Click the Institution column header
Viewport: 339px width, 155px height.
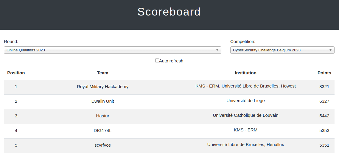245,73
